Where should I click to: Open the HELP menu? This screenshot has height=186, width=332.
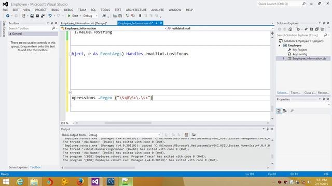coord(189,10)
